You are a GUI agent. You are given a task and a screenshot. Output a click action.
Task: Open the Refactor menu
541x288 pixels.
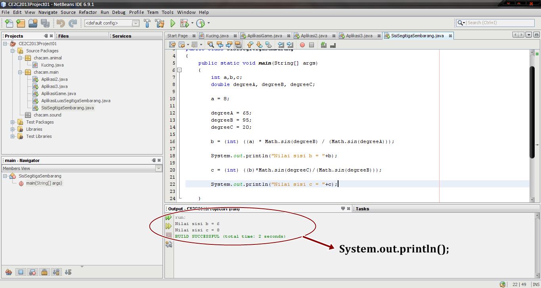click(x=88, y=12)
